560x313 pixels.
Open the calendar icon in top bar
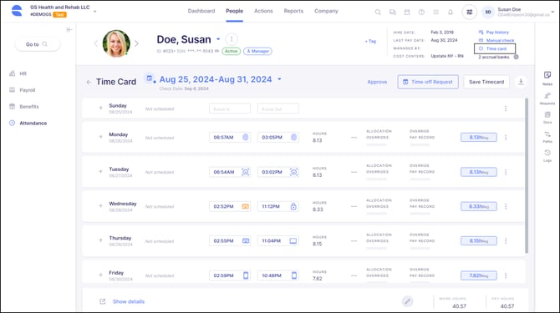[407, 13]
